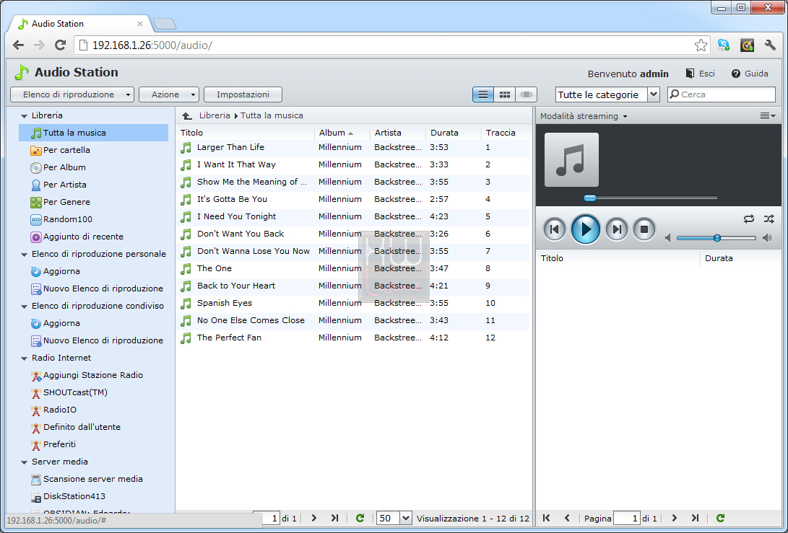This screenshot has height=533, width=788.
Task: Open the Random100 playlist
Action: point(61,219)
